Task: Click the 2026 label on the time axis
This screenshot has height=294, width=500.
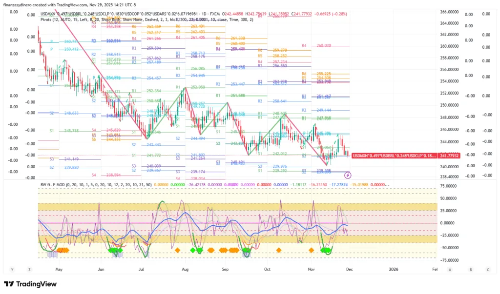Action: click(393, 269)
